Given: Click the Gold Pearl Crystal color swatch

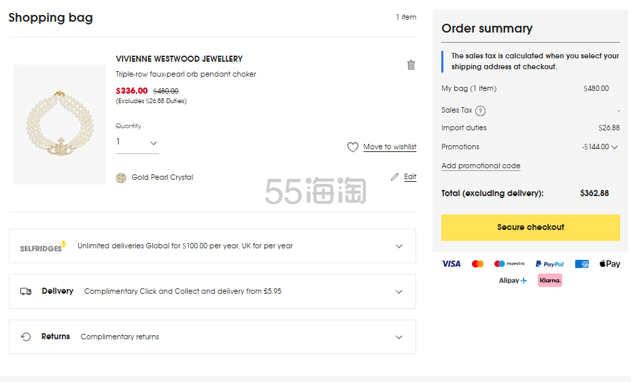Looking at the screenshot, I should (x=121, y=178).
